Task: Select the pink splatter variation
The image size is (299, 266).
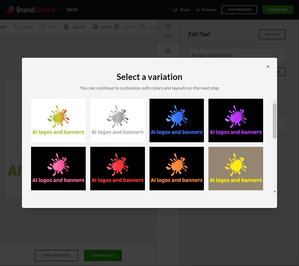Action: click(x=58, y=168)
